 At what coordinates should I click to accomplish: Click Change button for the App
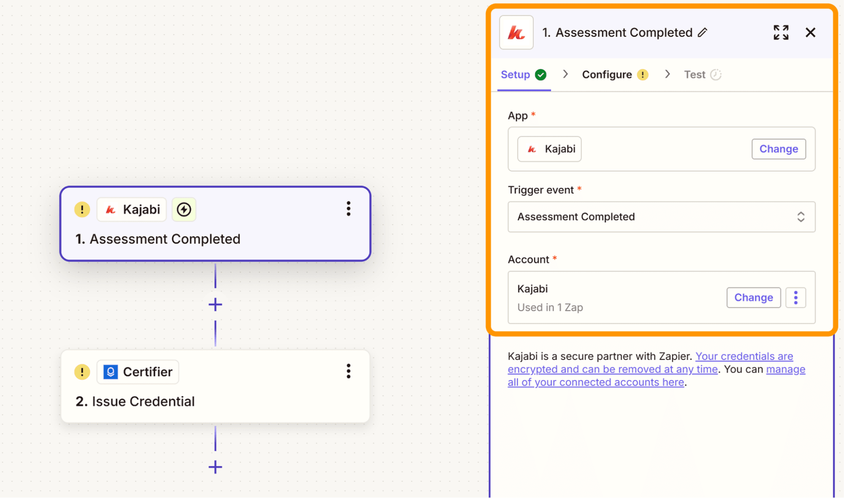(779, 149)
